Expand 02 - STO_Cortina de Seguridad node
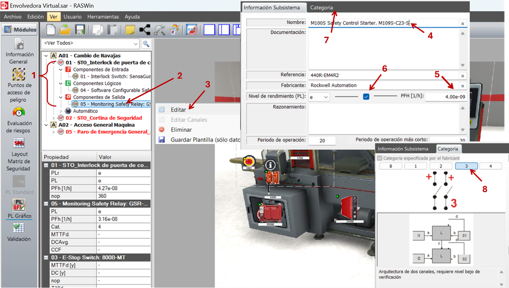The width and height of the screenshot is (509, 288). pos(54,118)
